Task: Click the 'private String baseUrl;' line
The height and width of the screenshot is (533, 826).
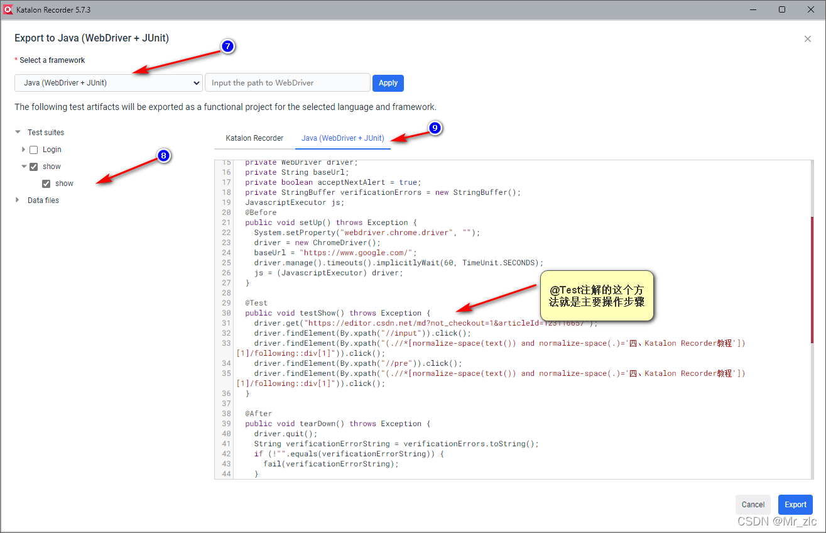Action: click(x=297, y=172)
